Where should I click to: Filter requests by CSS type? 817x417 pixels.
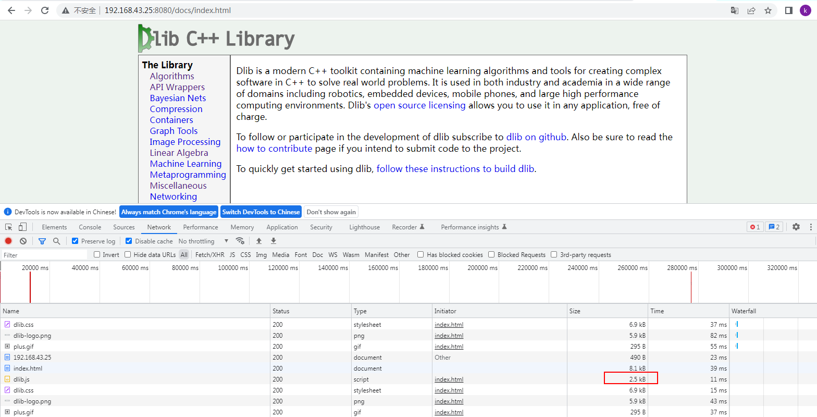click(x=246, y=255)
